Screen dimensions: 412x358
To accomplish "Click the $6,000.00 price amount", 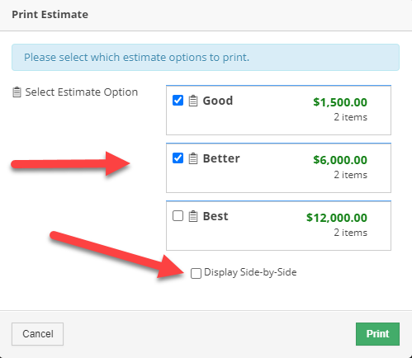I will click(340, 160).
